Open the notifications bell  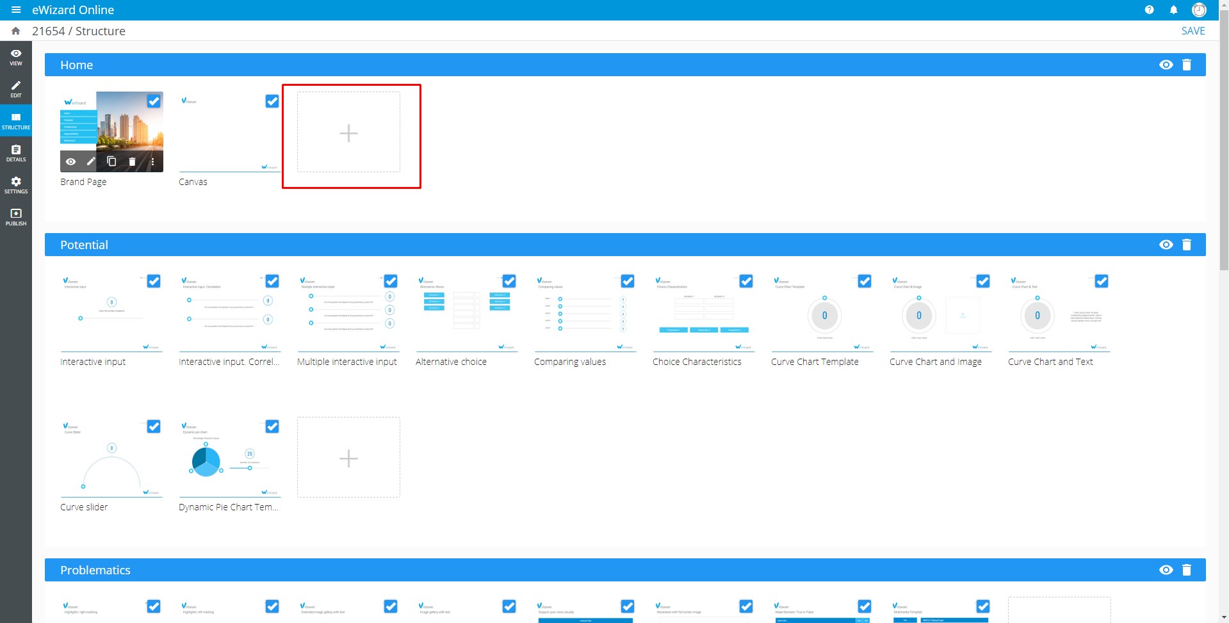(x=1173, y=10)
